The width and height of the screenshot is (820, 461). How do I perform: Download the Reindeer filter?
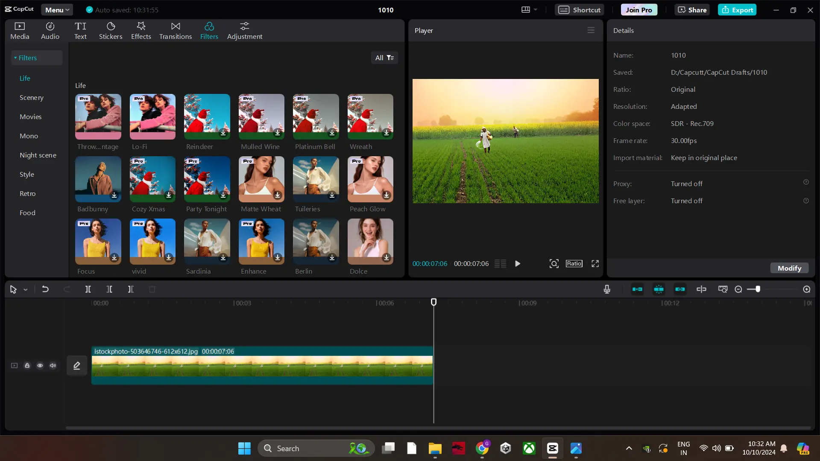[223, 133]
